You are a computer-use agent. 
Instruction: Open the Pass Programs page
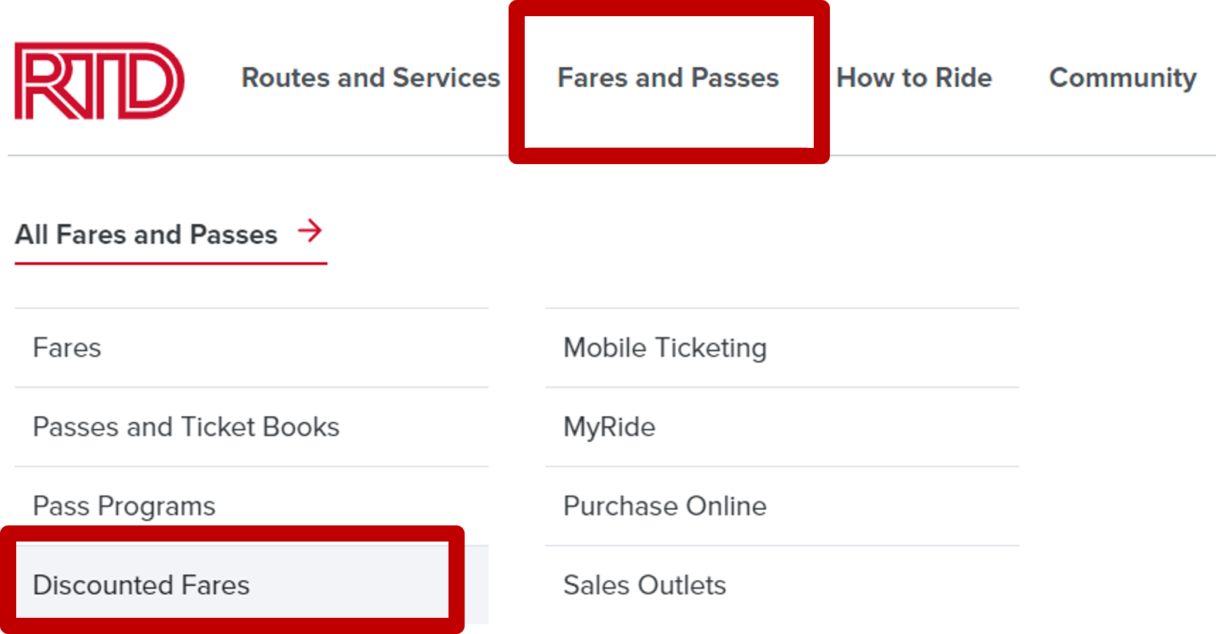[x=124, y=506]
